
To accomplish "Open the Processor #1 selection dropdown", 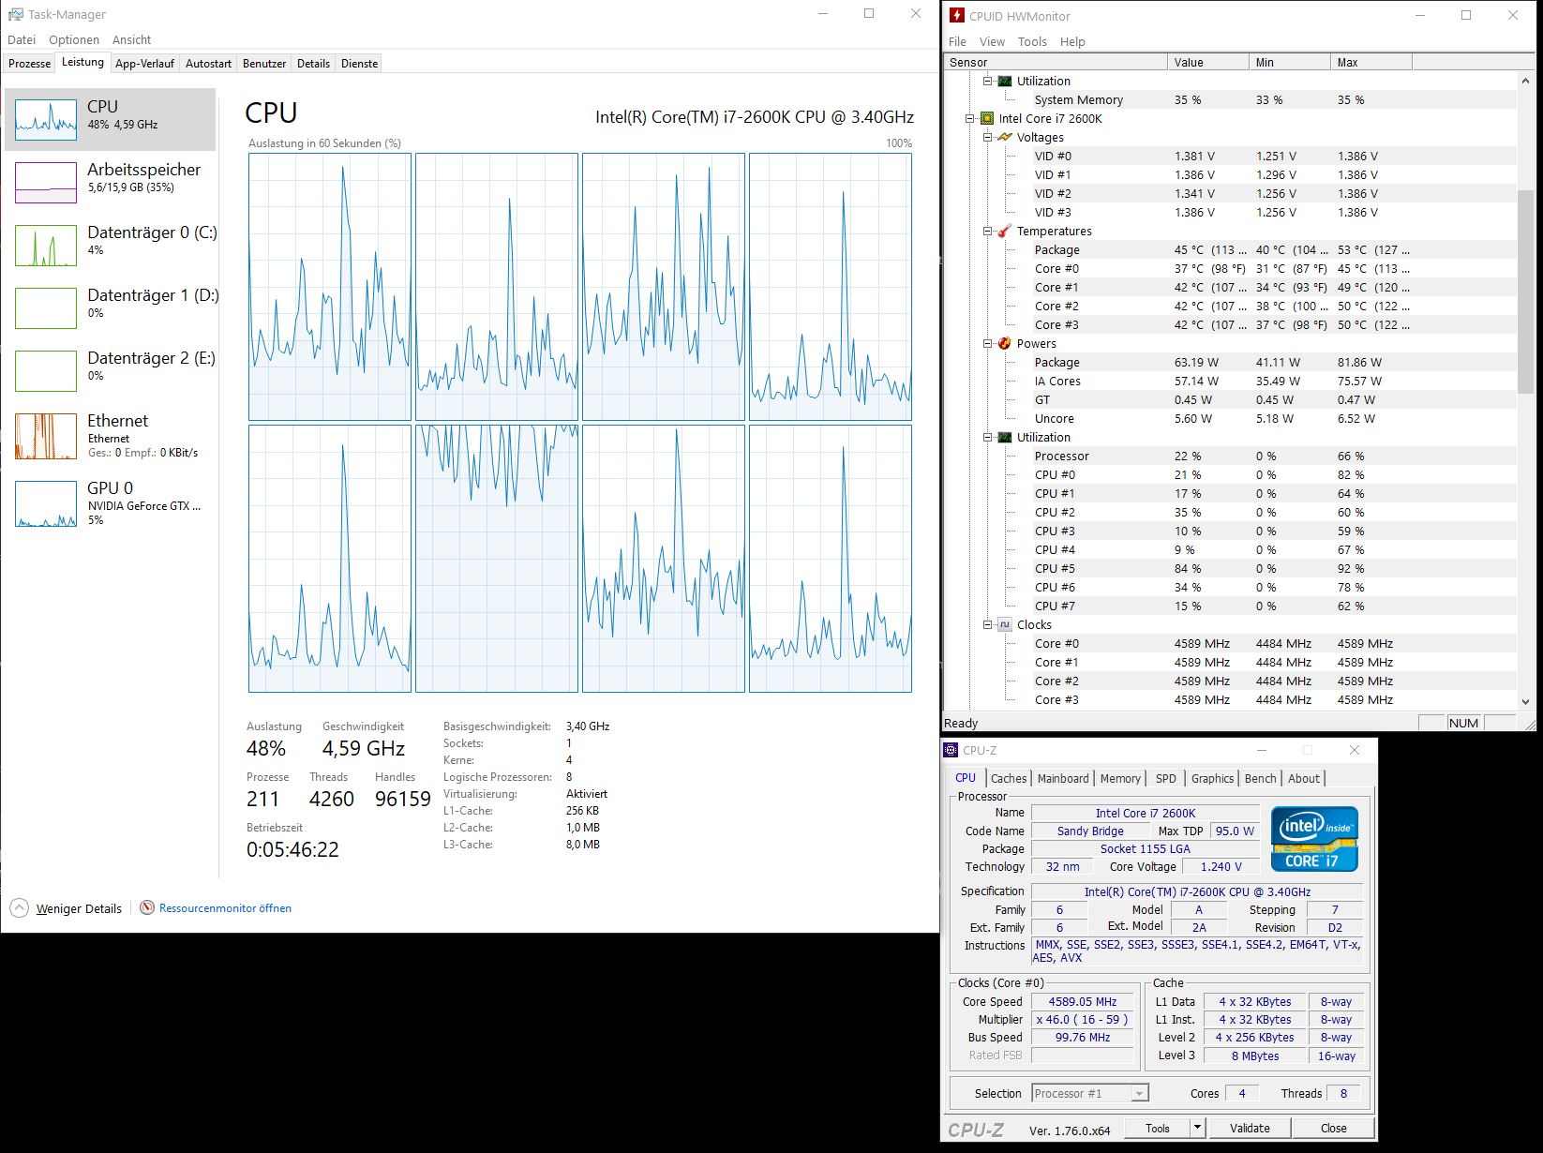I will point(1090,1093).
